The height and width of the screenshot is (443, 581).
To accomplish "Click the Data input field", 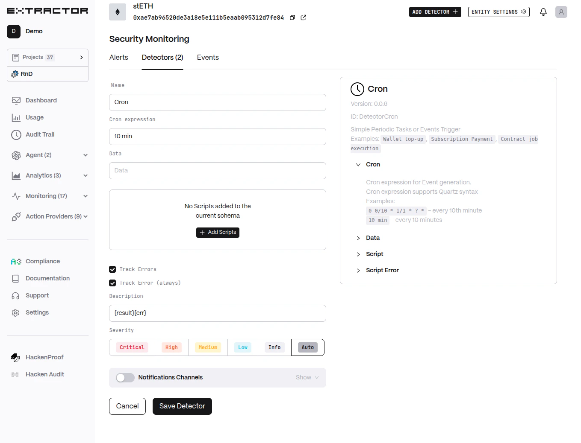I will click(218, 171).
